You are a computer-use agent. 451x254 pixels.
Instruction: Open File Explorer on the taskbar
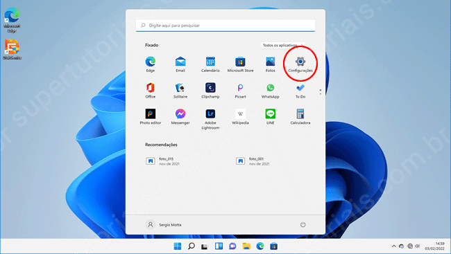[246, 246]
